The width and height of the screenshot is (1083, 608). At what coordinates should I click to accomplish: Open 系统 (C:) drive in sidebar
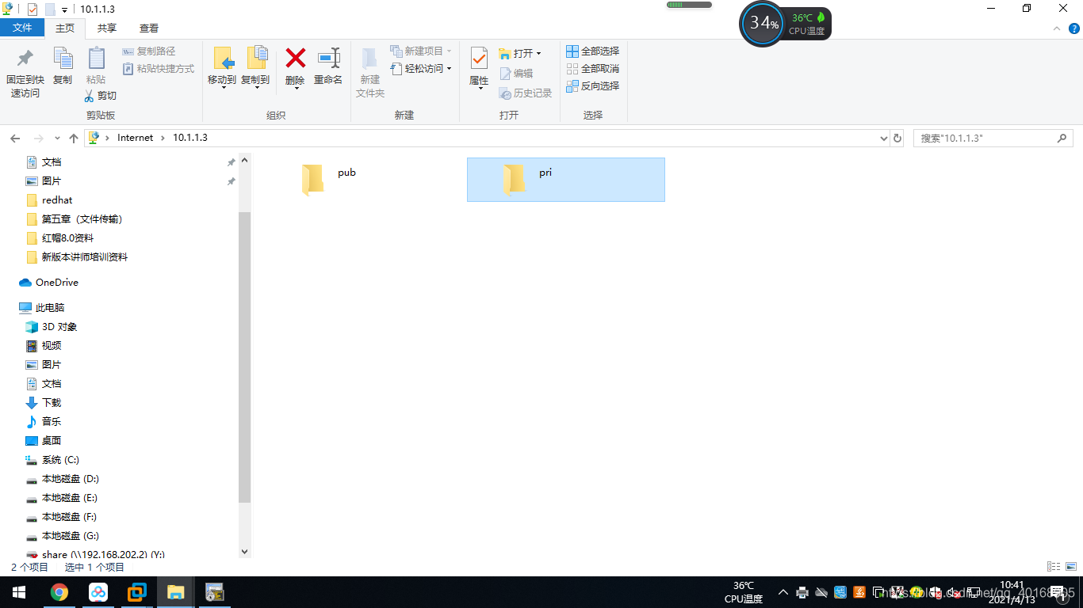(x=52, y=460)
